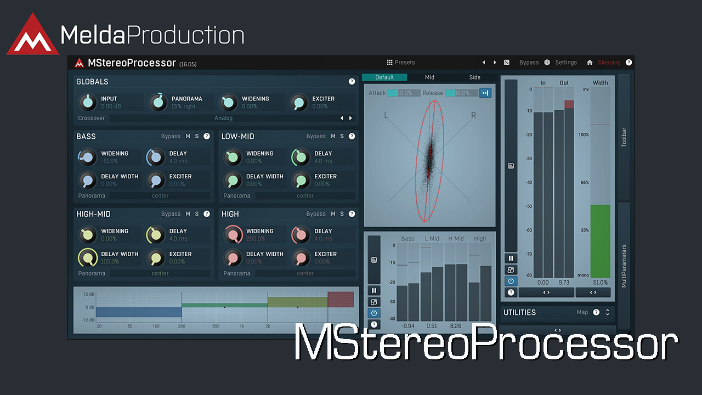Adjust the Attack slider

click(404, 93)
